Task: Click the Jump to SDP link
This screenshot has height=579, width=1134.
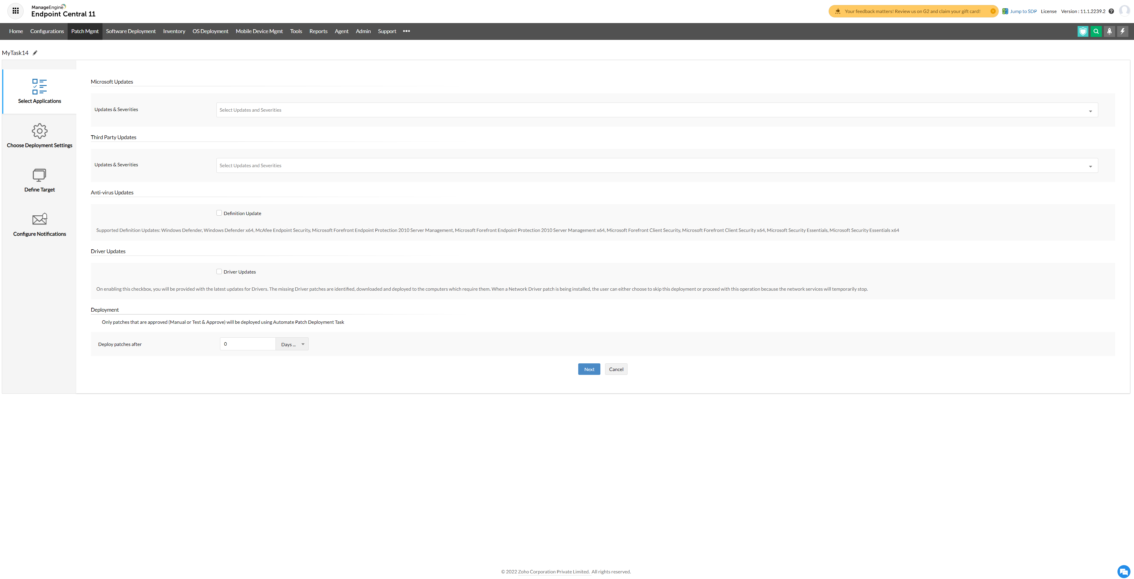Action: [x=1023, y=12]
